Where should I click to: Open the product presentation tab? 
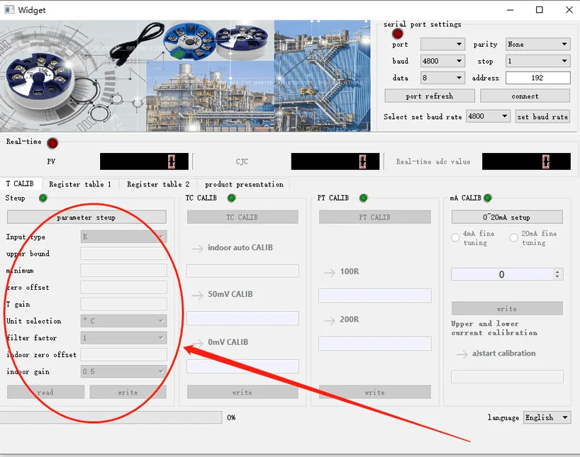244,185
